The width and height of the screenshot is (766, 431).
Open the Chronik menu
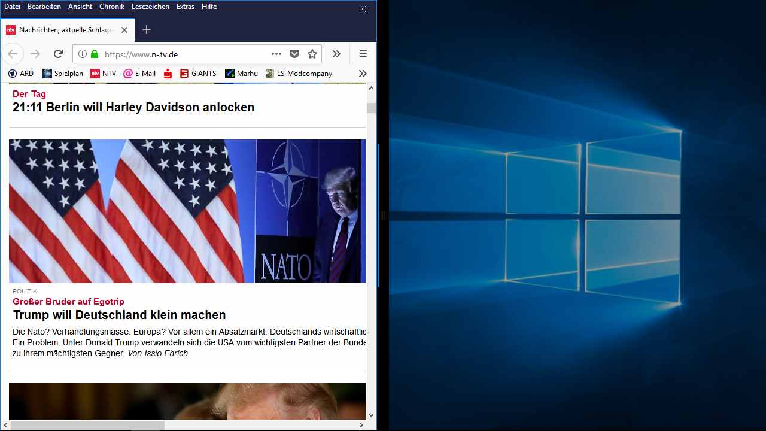[112, 7]
